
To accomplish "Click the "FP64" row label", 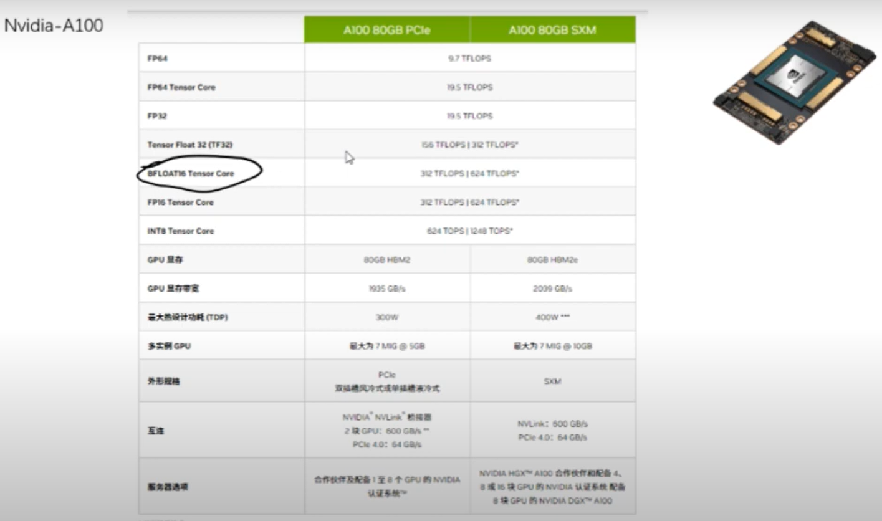I will coord(157,59).
